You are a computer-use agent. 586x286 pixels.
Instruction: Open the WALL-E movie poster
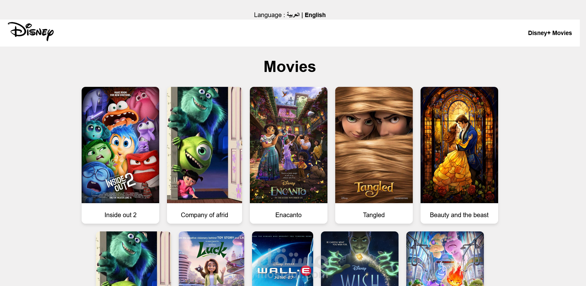282,259
